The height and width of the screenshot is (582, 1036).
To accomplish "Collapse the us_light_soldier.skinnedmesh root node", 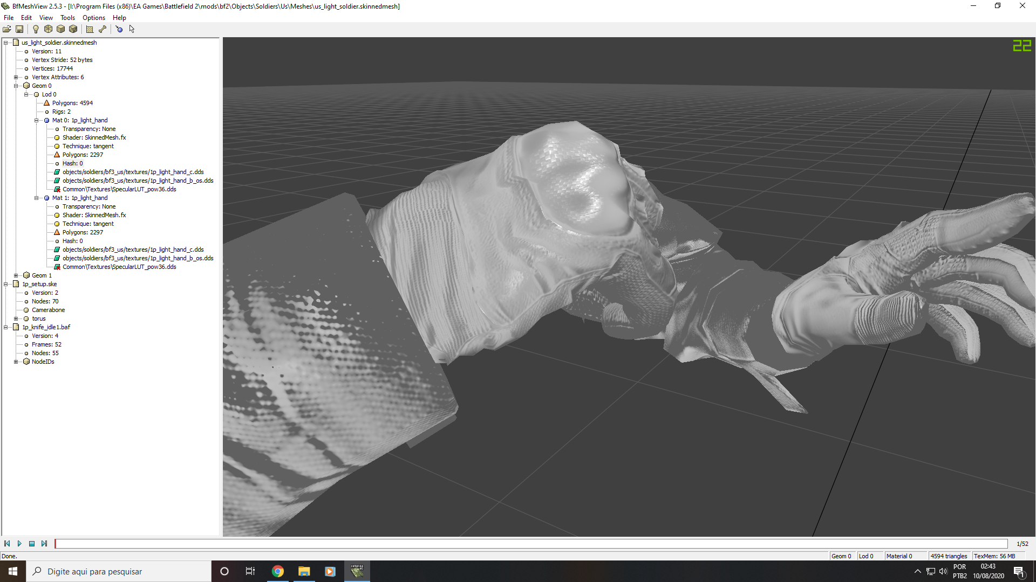I will (6, 43).
